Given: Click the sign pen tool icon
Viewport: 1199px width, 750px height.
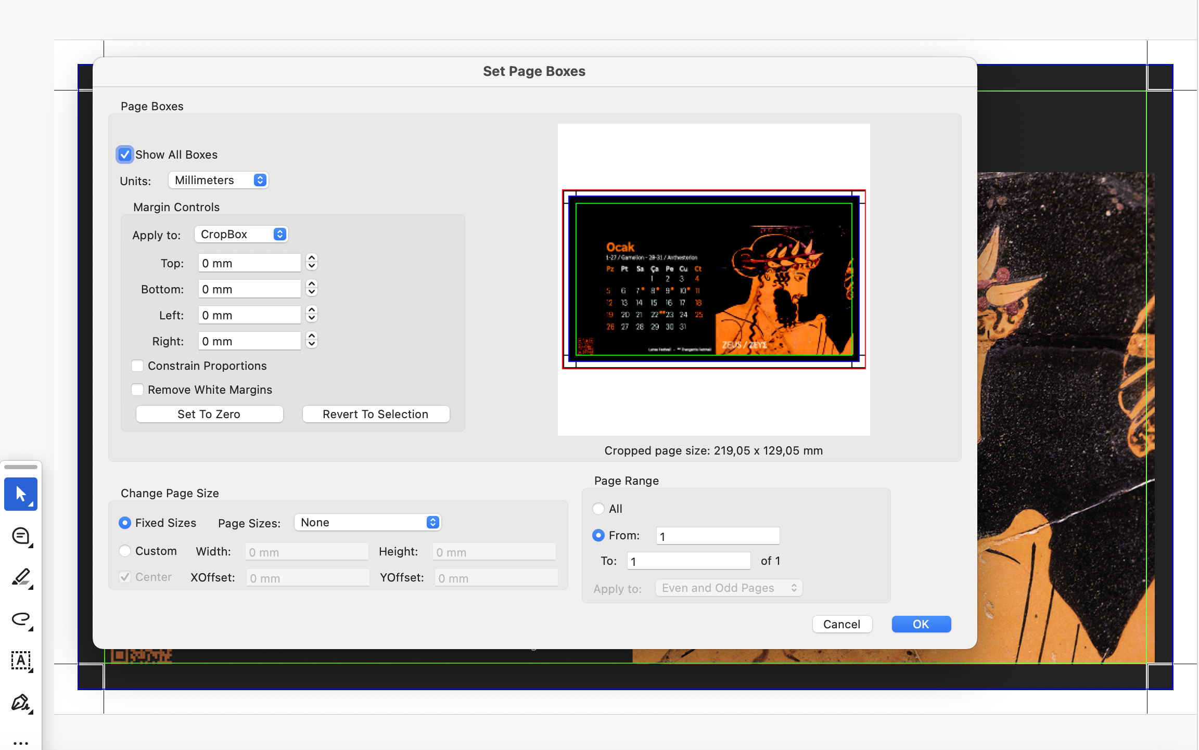Looking at the screenshot, I should tap(21, 702).
